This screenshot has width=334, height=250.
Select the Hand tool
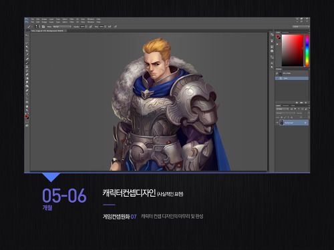point(27,107)
